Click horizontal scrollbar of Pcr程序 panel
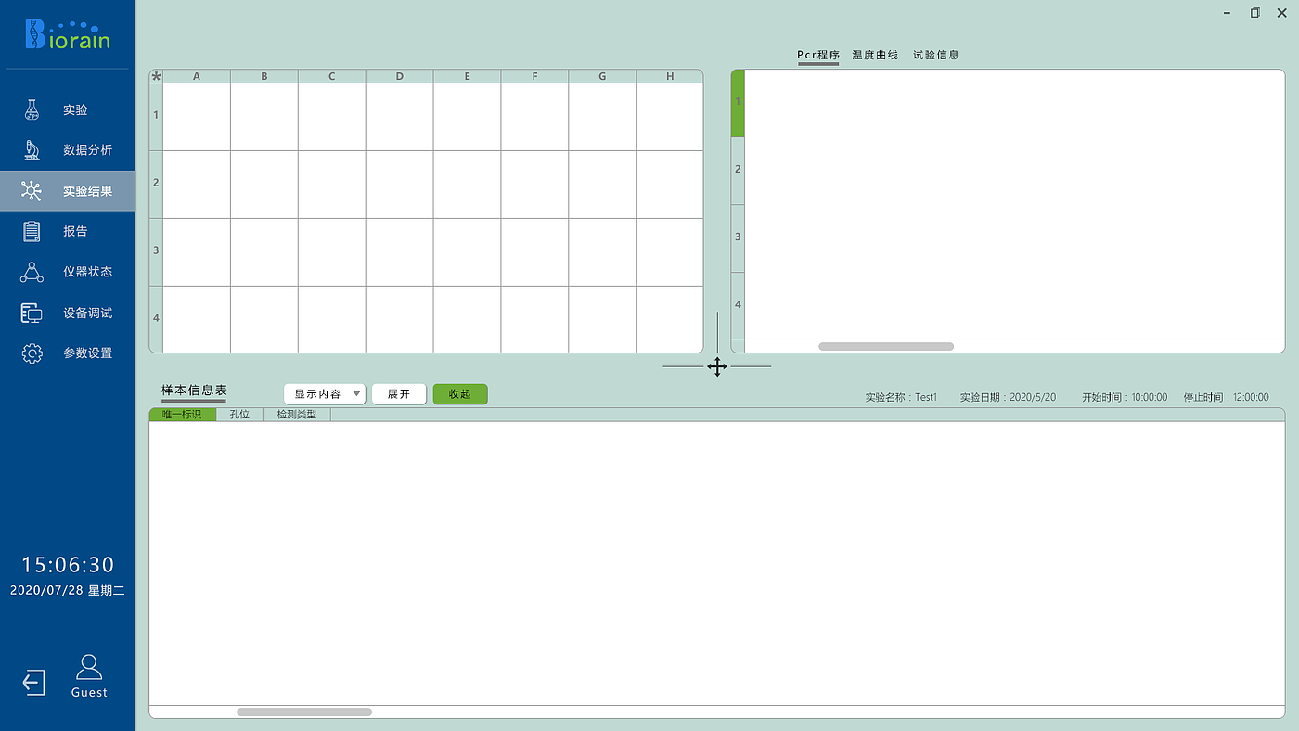The width and height of the screenshot is (1299, 731). coord(886,346)
